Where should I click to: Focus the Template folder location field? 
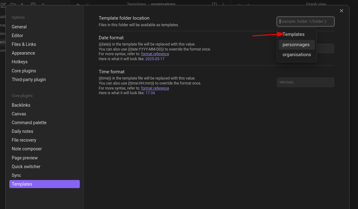click(305, 22)
